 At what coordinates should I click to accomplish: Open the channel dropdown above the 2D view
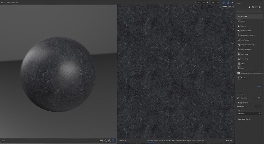coord(228,7)
